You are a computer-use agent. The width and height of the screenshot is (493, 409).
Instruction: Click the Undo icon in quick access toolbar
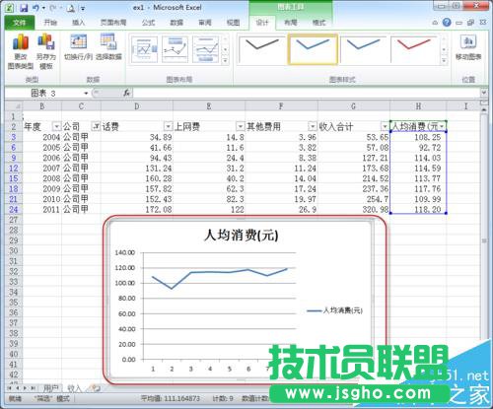[x=35, y=8]
